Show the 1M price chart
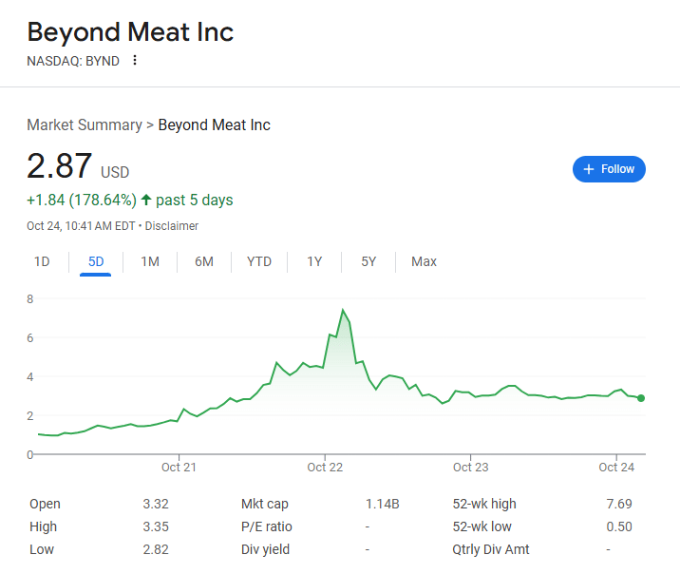The image size is (680, 574). point(150,261)
